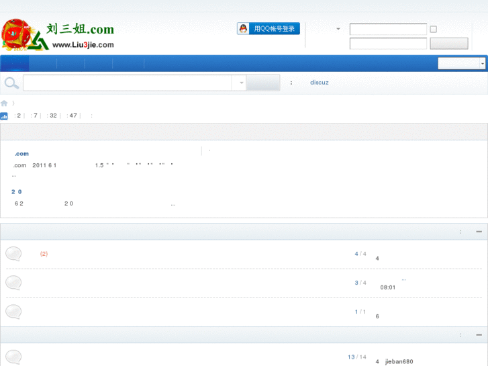The height and width of the screenshot is (366, 488).
Task: Click the login button next to the password field
Action: 449,44
